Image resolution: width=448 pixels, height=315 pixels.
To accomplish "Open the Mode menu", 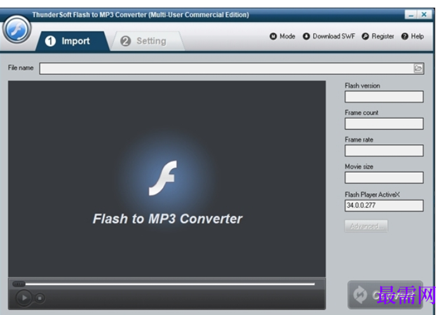I will [282, 36].
